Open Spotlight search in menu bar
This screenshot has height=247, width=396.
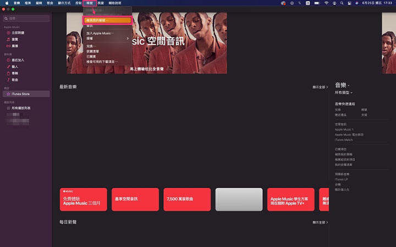tap(342, 3)
